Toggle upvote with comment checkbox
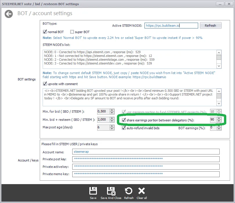The image size is (235, 203). pos(45,84)
